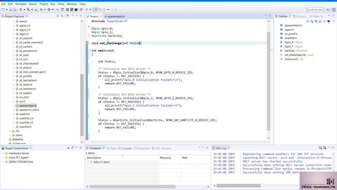The height and width of the screenshot is (190, 337).
Task: Expand Infos (1 item) in Problems
Action: pyautogui.click(x=87, y=162)
